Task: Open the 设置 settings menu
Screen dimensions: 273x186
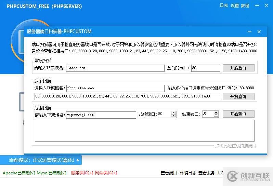Action: click(x=235, y=5)
